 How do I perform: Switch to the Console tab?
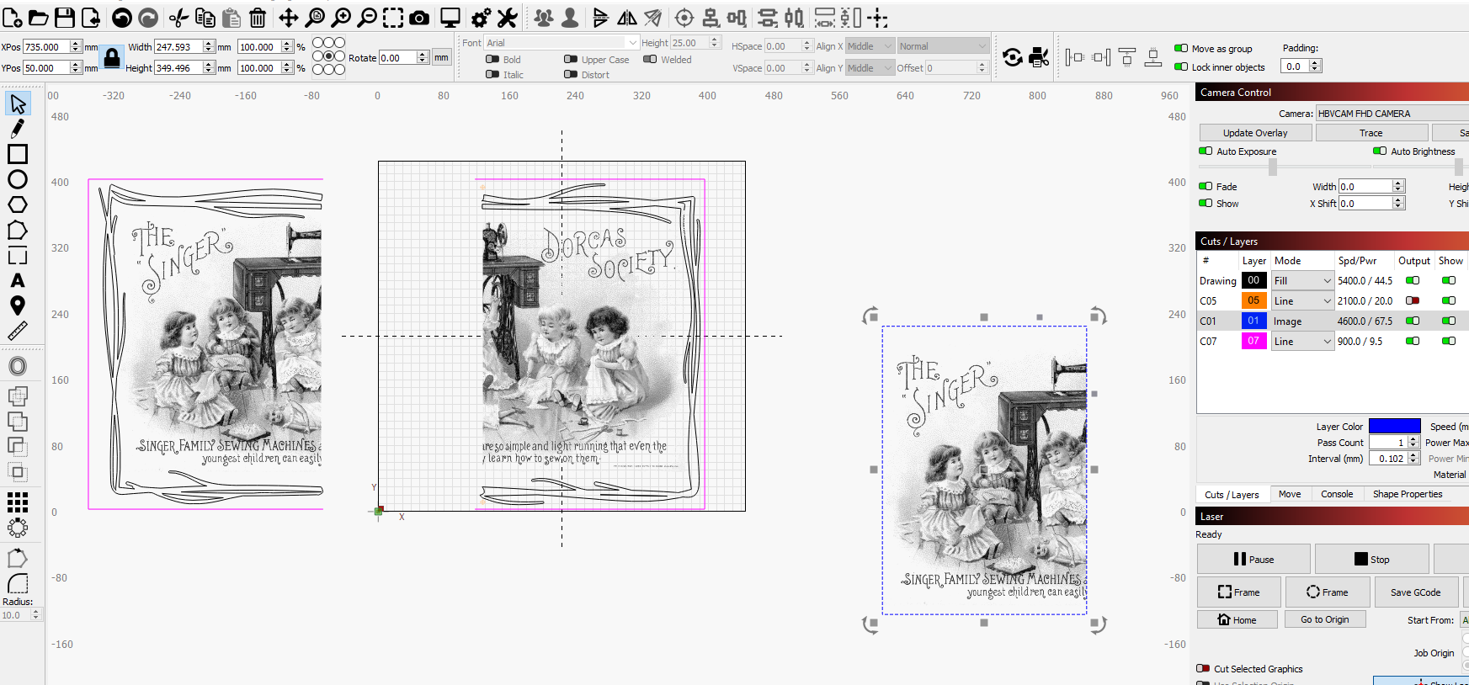(1337, 495)
